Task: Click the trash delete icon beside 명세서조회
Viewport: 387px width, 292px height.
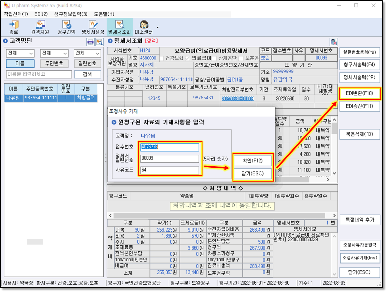Action: coord(333,42)
